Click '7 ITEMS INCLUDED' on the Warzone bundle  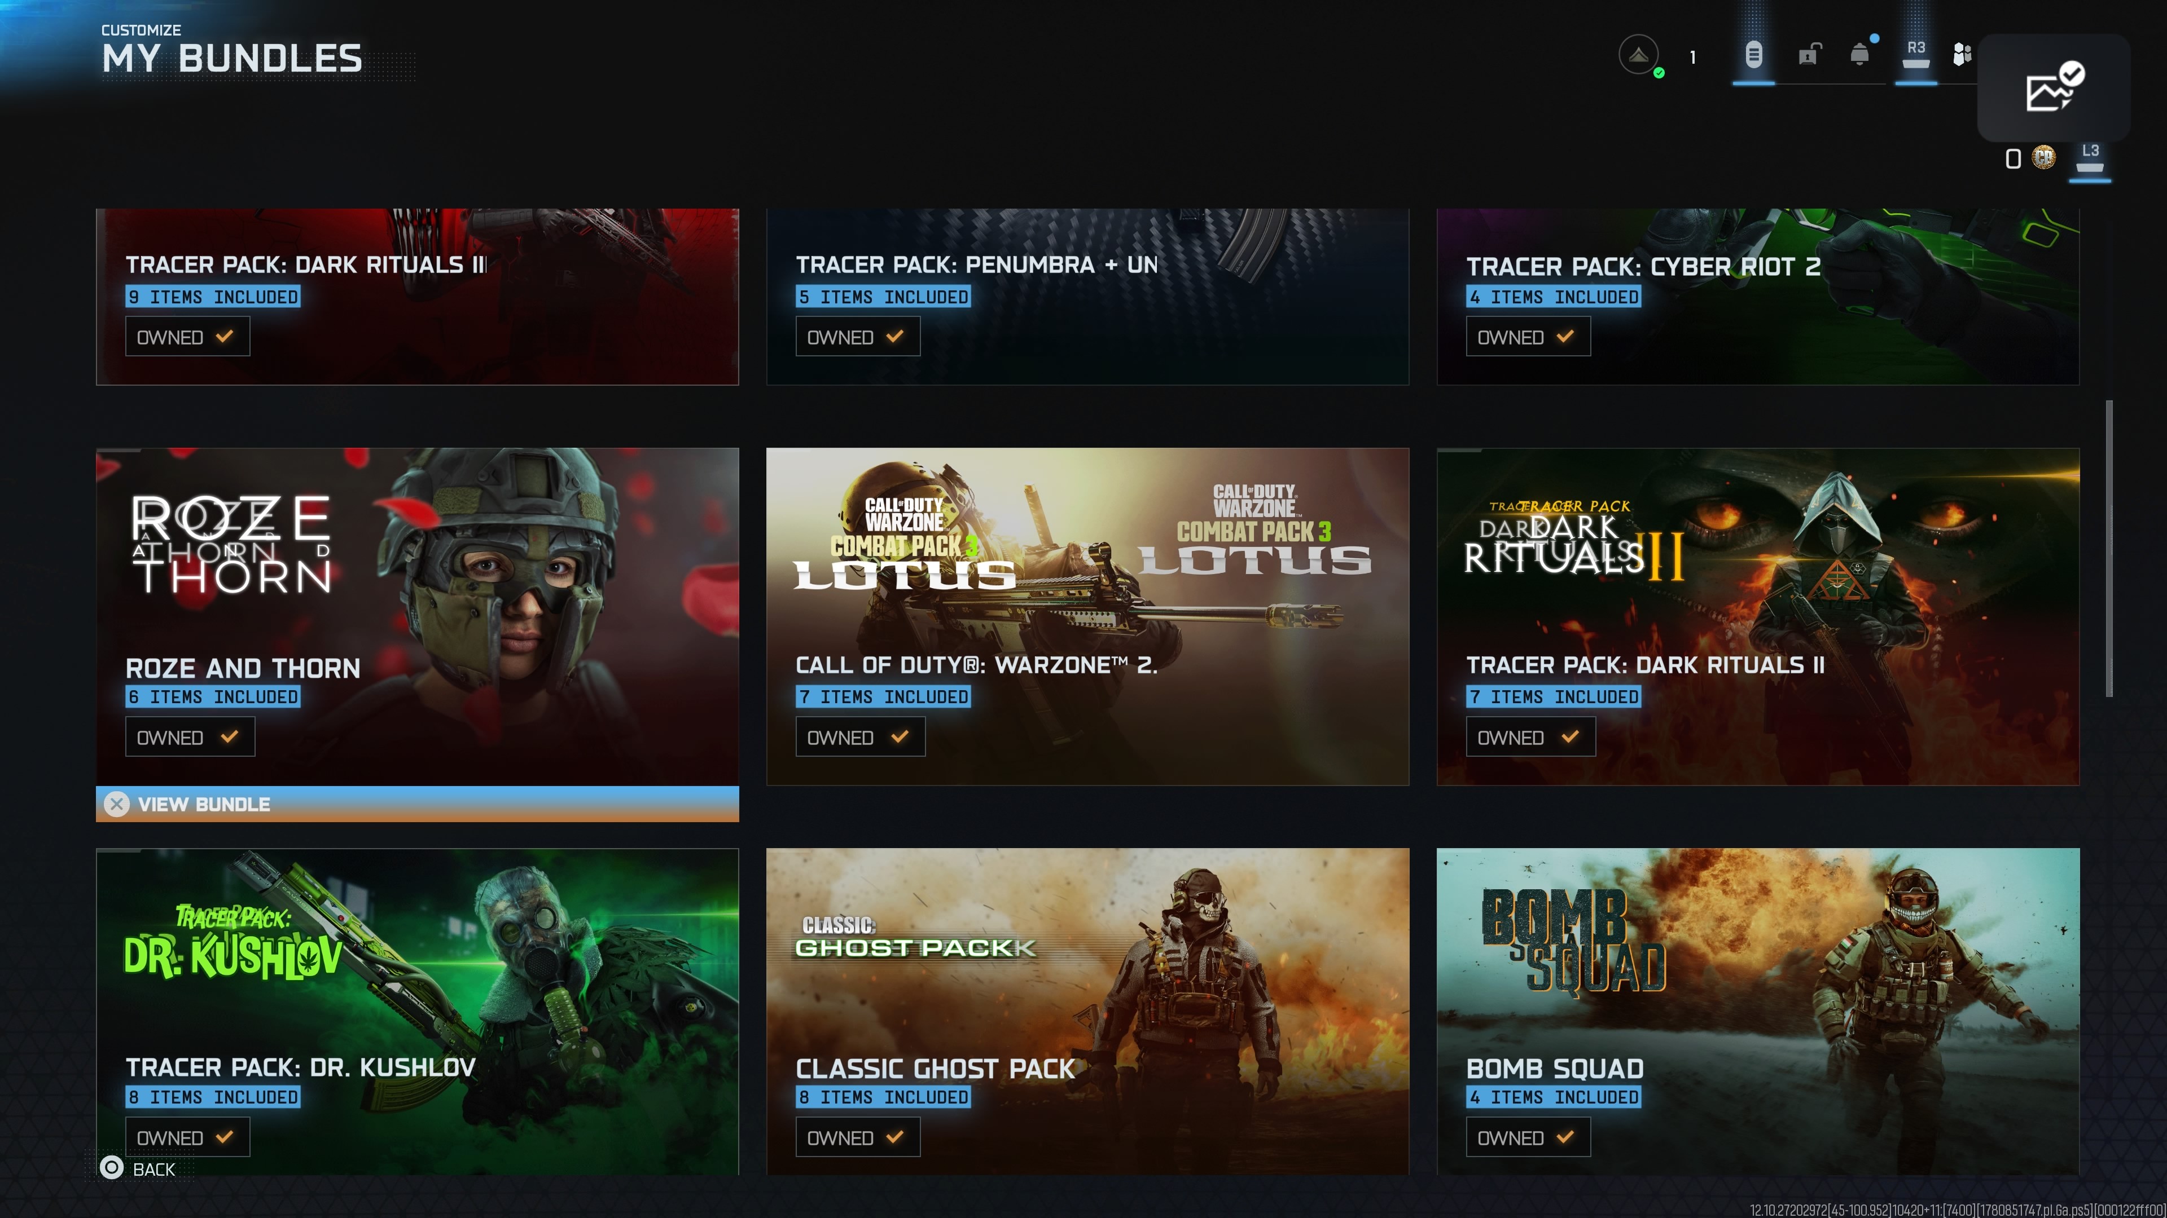point(883,697)
